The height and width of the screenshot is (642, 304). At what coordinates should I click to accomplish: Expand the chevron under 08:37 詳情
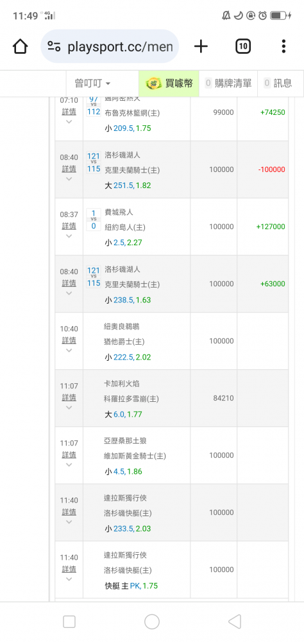(69, 236)
